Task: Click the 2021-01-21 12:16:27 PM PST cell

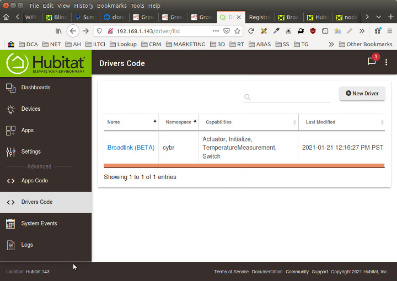Action: point(341,148)
